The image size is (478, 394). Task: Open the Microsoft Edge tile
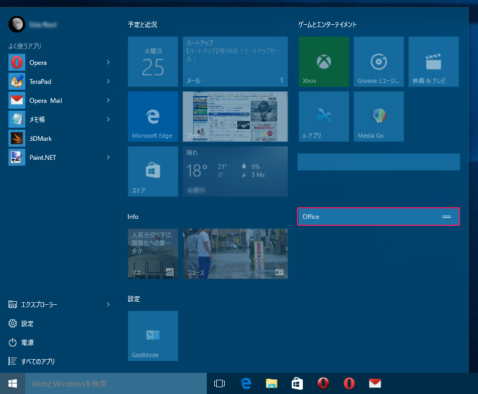click(153, 117)
